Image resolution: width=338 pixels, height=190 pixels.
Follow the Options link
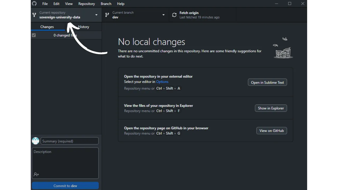click(x=162, y=82)
